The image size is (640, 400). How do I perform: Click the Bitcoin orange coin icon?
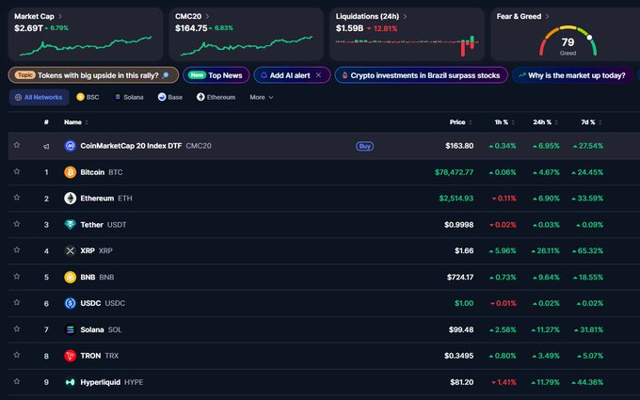(71, 172)
